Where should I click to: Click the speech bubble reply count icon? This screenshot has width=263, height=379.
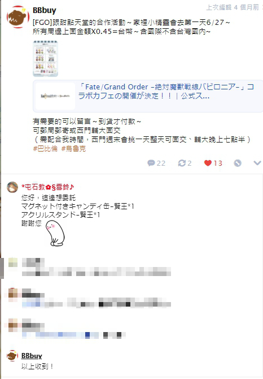(151, 163)
